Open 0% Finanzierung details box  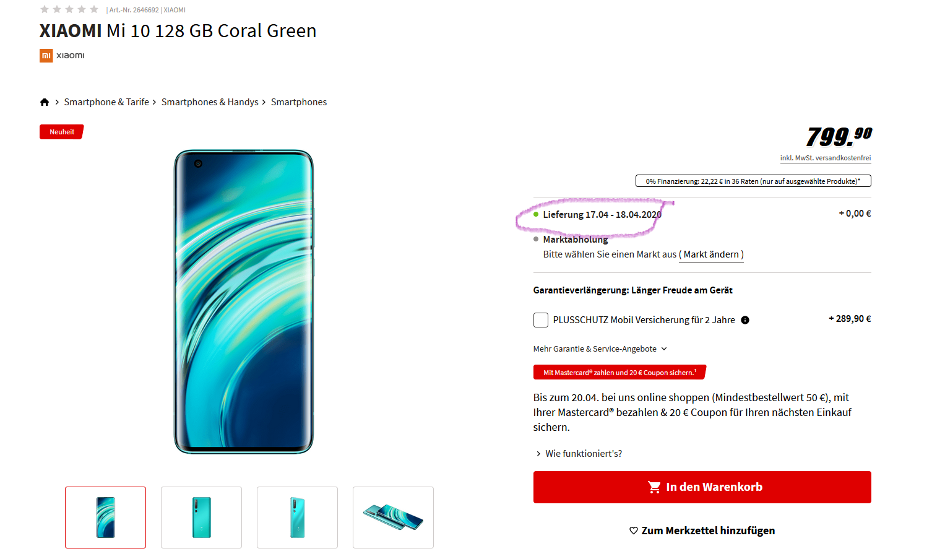(x=753, y=181)
